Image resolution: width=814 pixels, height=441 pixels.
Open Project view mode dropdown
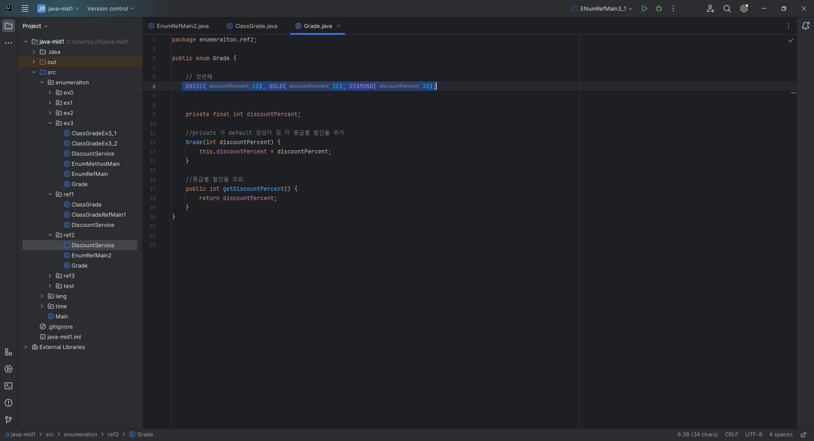(x=35, y=26)
